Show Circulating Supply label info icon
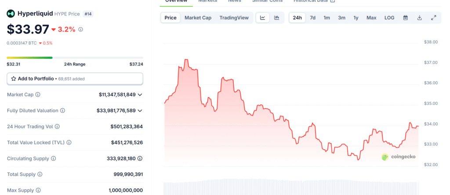 53,158
